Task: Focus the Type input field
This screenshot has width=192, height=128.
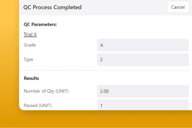Action: [x=143, y=60]
